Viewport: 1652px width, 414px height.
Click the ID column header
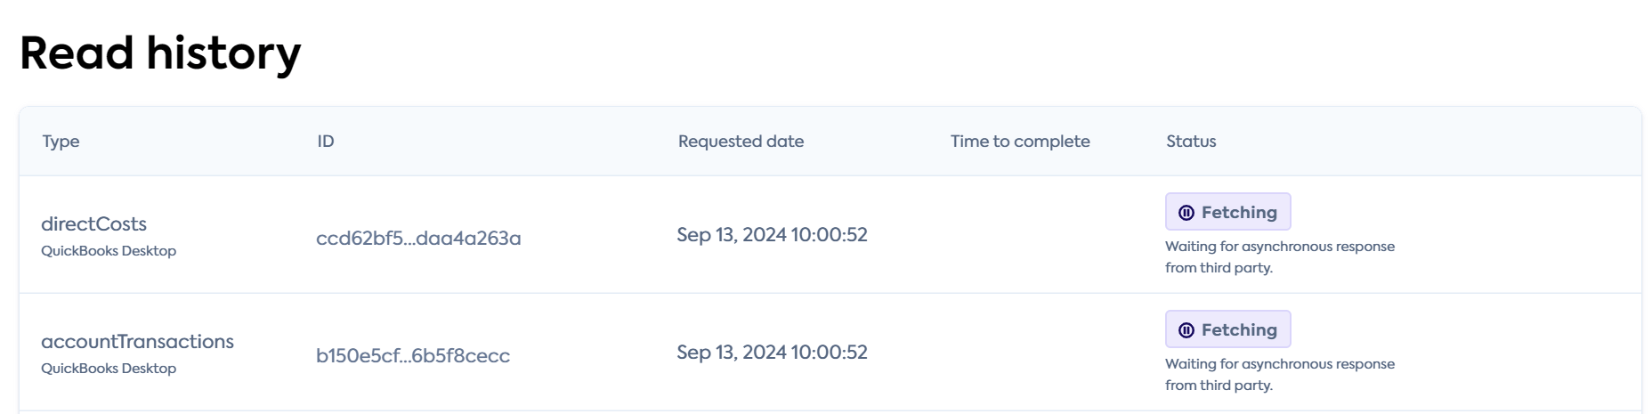click(326, 142)
